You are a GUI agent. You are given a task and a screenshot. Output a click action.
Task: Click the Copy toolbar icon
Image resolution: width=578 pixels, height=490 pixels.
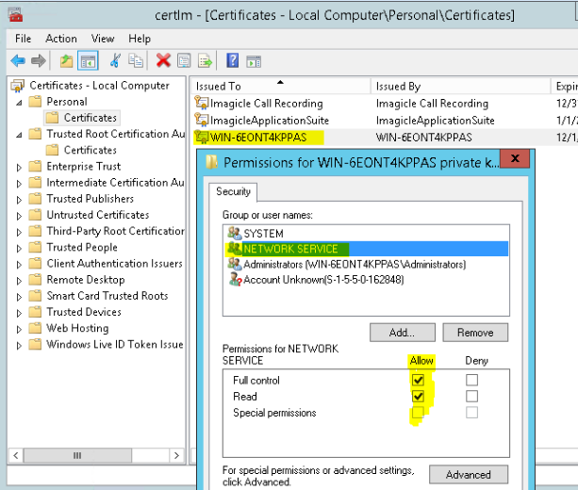point(136,60)
